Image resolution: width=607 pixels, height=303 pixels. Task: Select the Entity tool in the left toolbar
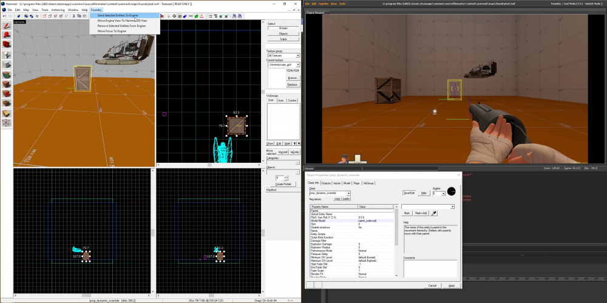pyautogui.click(x=7, y=55)
